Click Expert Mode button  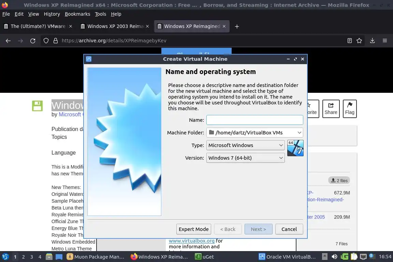[193, 229]
